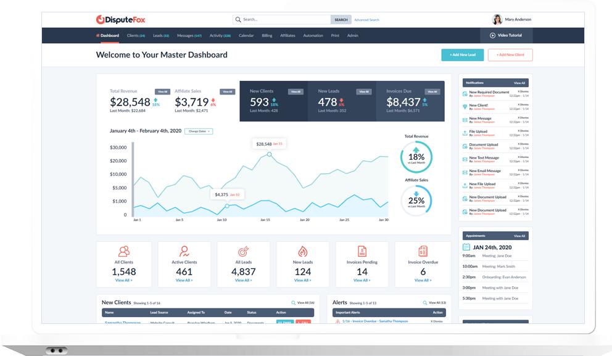Open Mary Anderson's profile menu
Viewport: 612px width, 356px height.
pyautogui.click(x=511, y=20)
